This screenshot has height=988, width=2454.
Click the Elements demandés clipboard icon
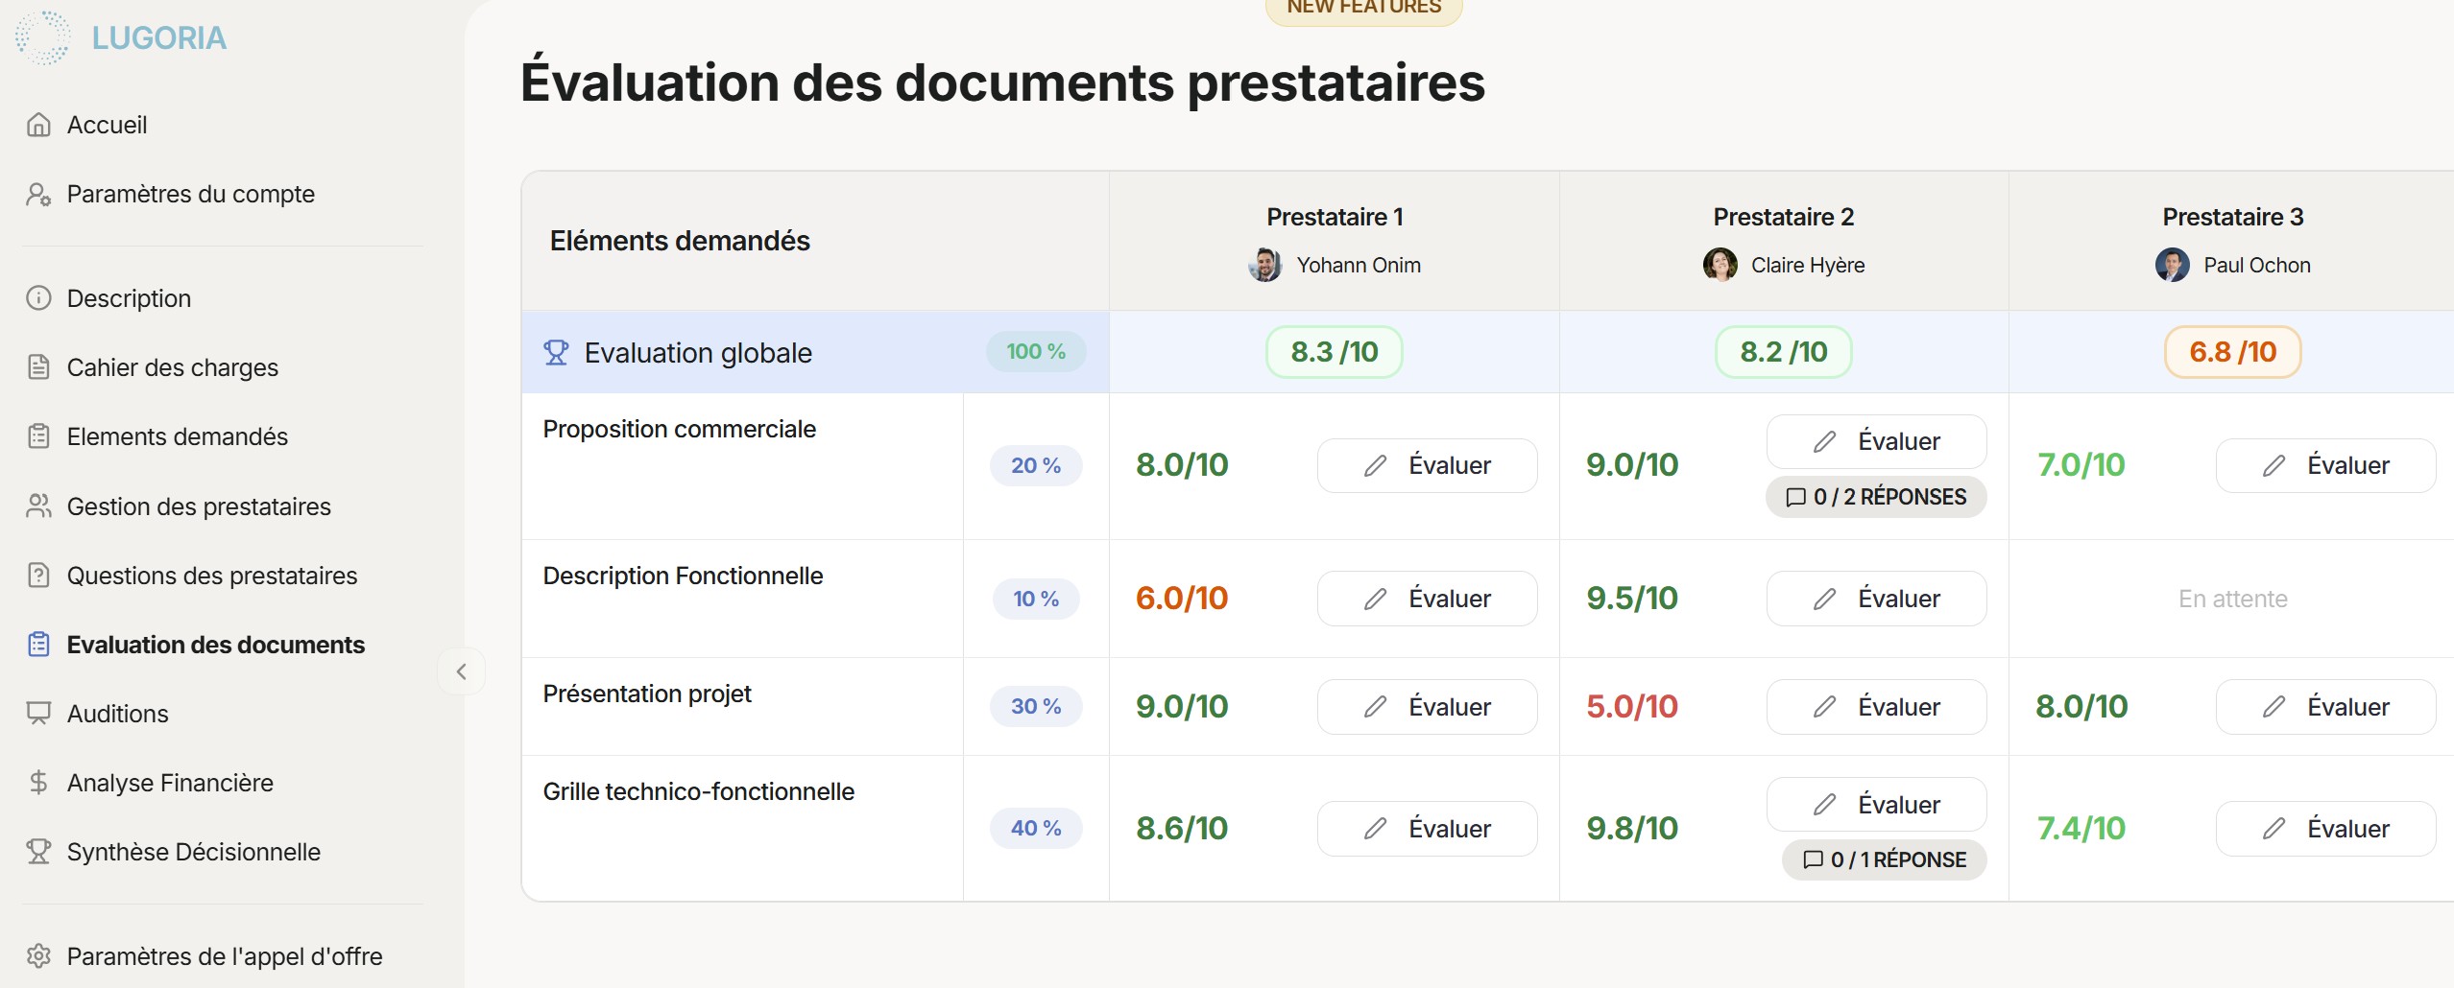(38, 436)
